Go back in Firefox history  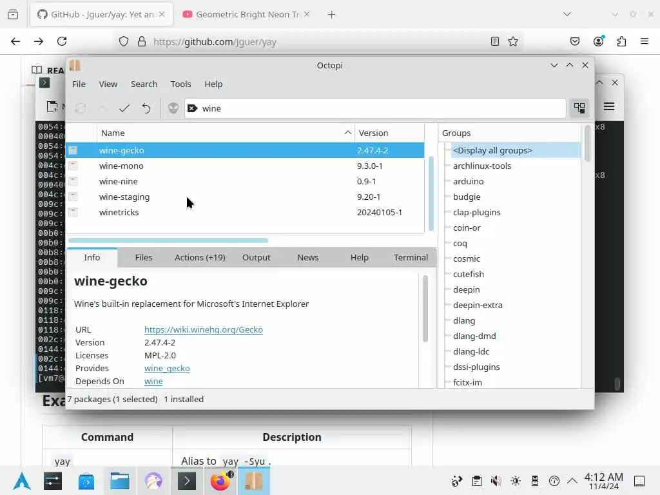tap(15, 41)
